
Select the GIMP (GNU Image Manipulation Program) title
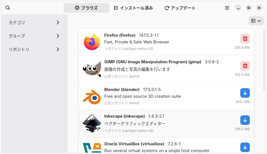tap(153, 62)
